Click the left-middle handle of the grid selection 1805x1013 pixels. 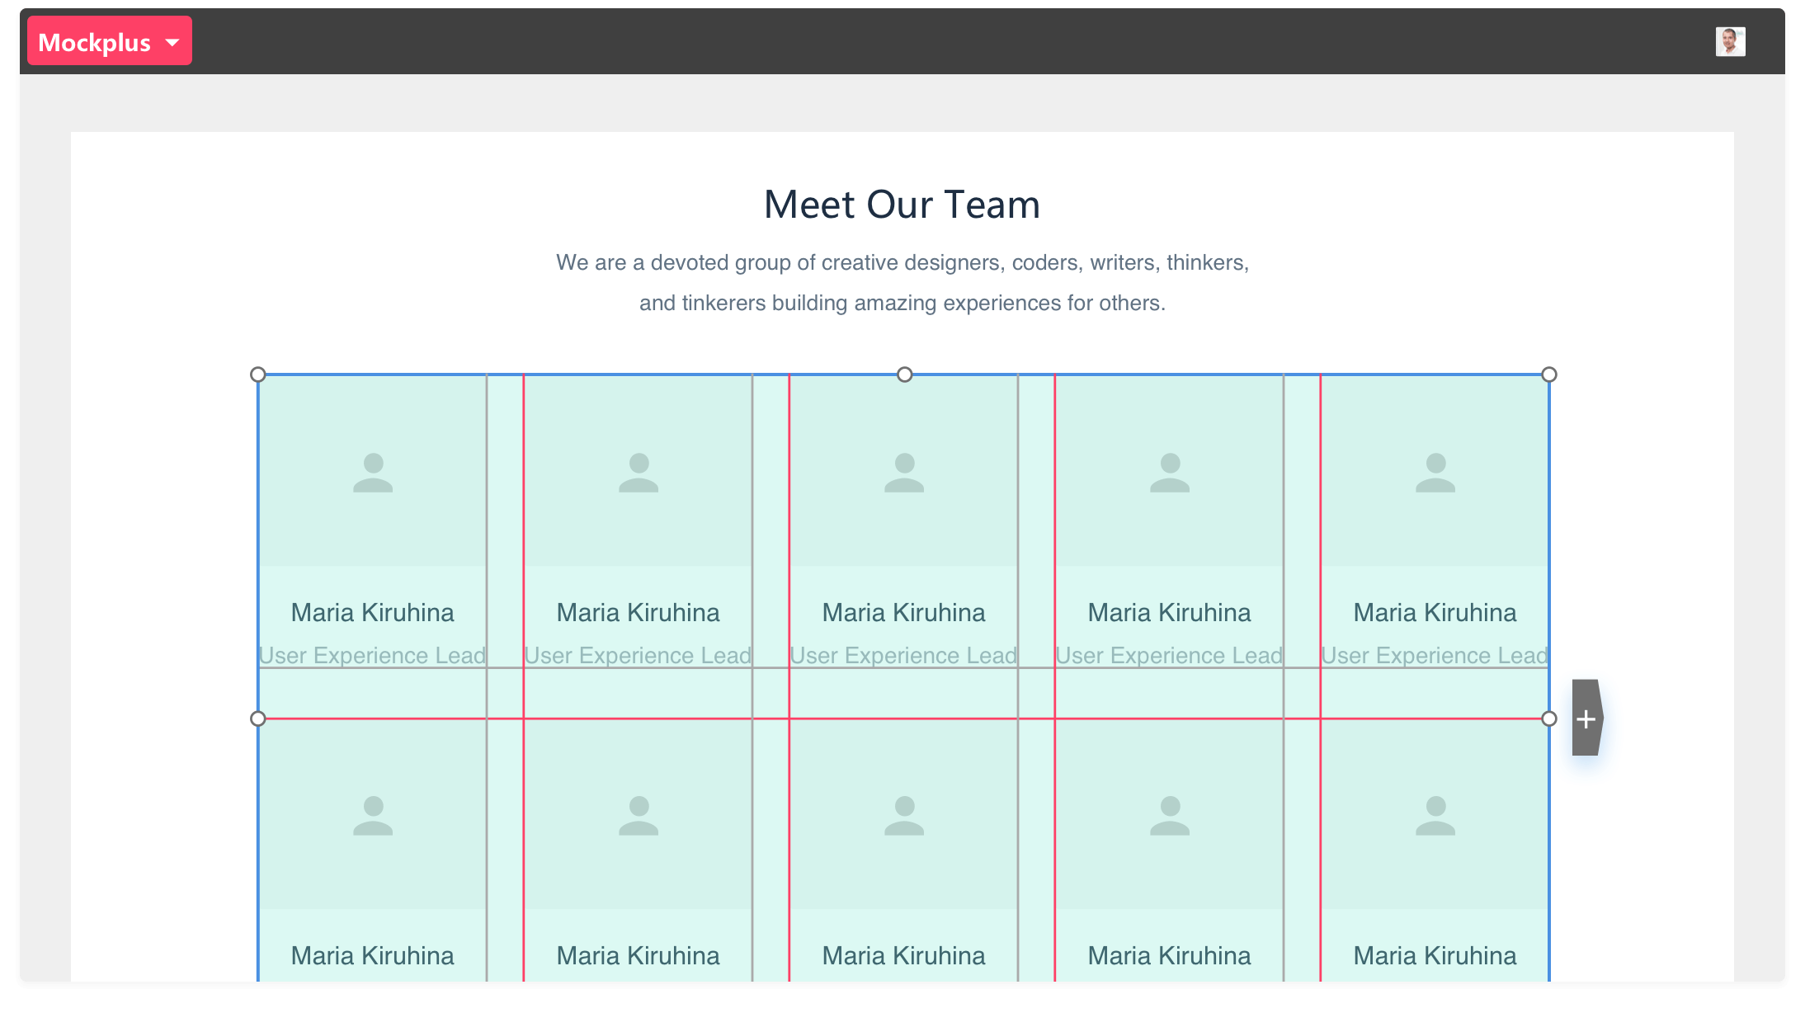coord(258,719)
